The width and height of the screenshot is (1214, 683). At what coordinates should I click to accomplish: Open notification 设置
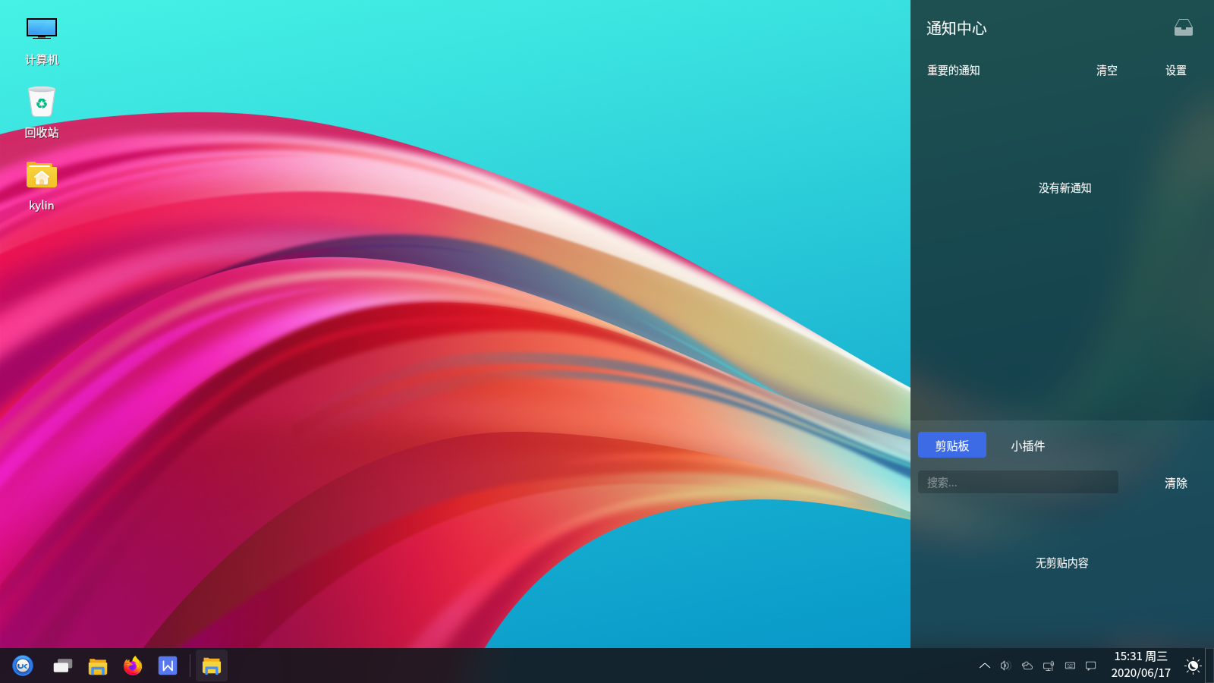(1175, 71)
